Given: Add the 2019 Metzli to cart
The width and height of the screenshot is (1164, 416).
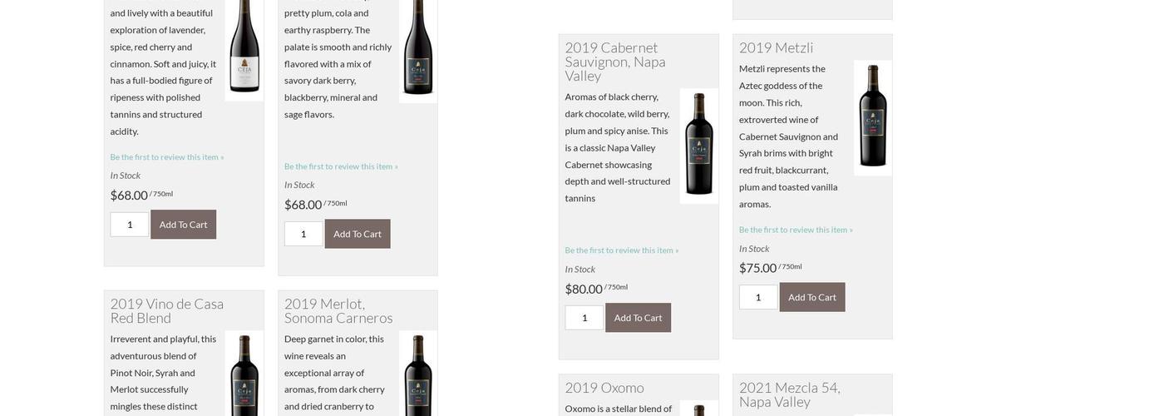Looking at the screenshot, I should click(x=811, y=297).
